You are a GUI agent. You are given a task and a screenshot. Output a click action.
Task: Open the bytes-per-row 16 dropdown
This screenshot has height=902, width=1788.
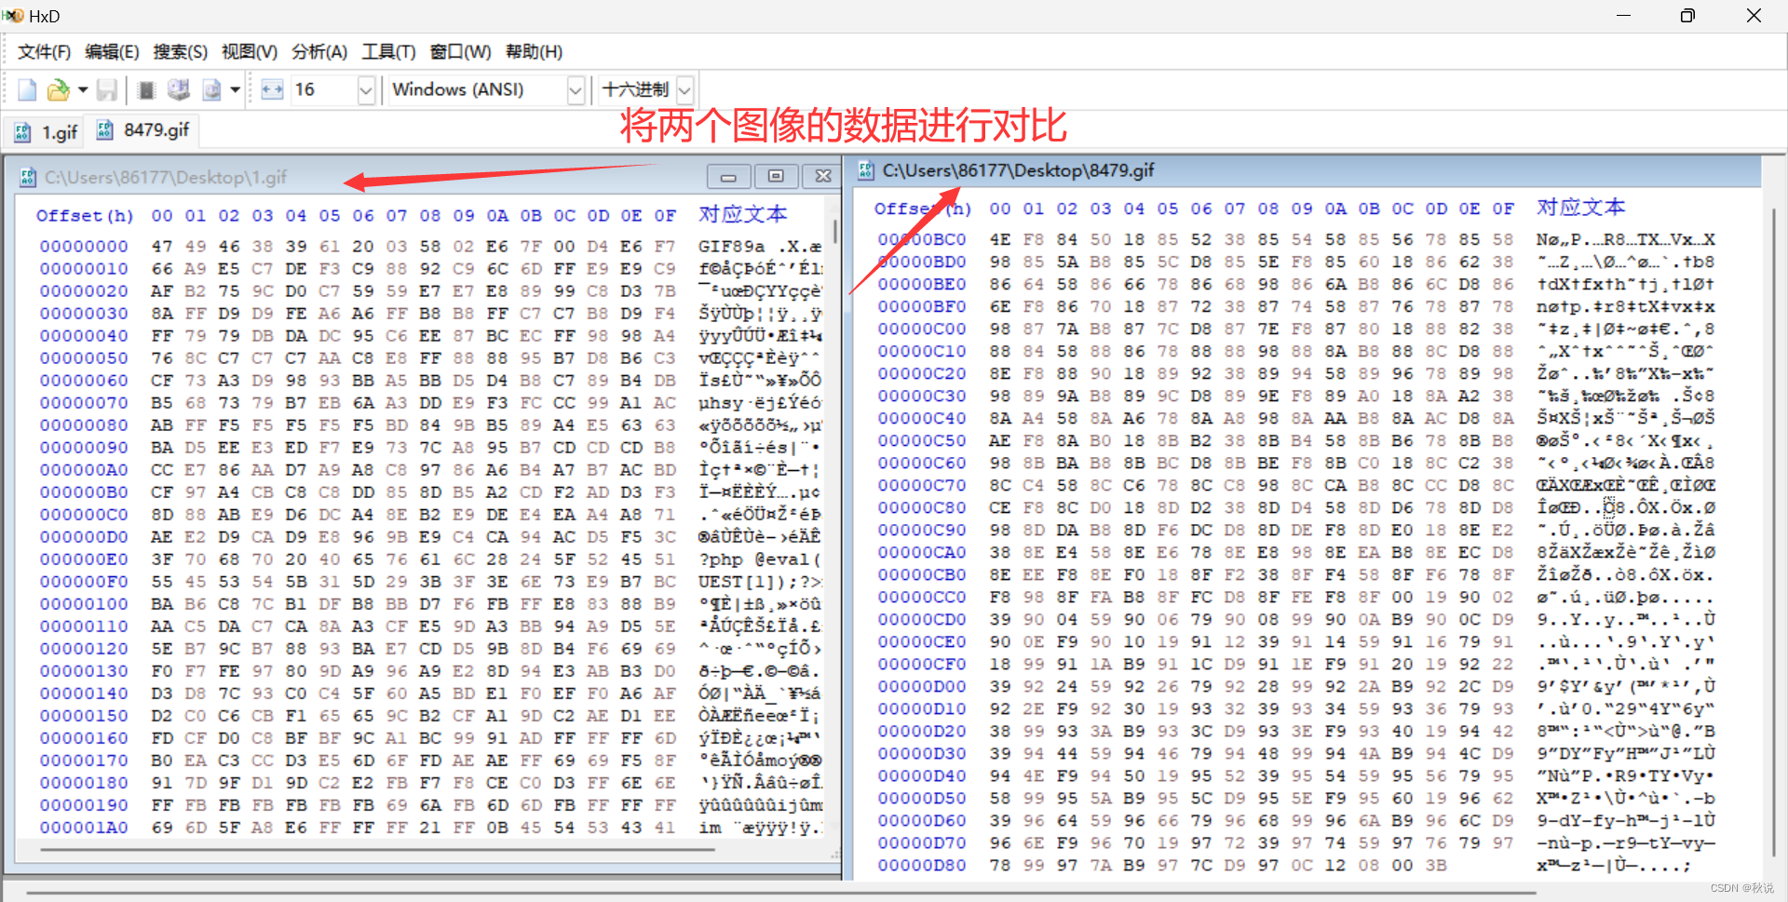point(366,89)
